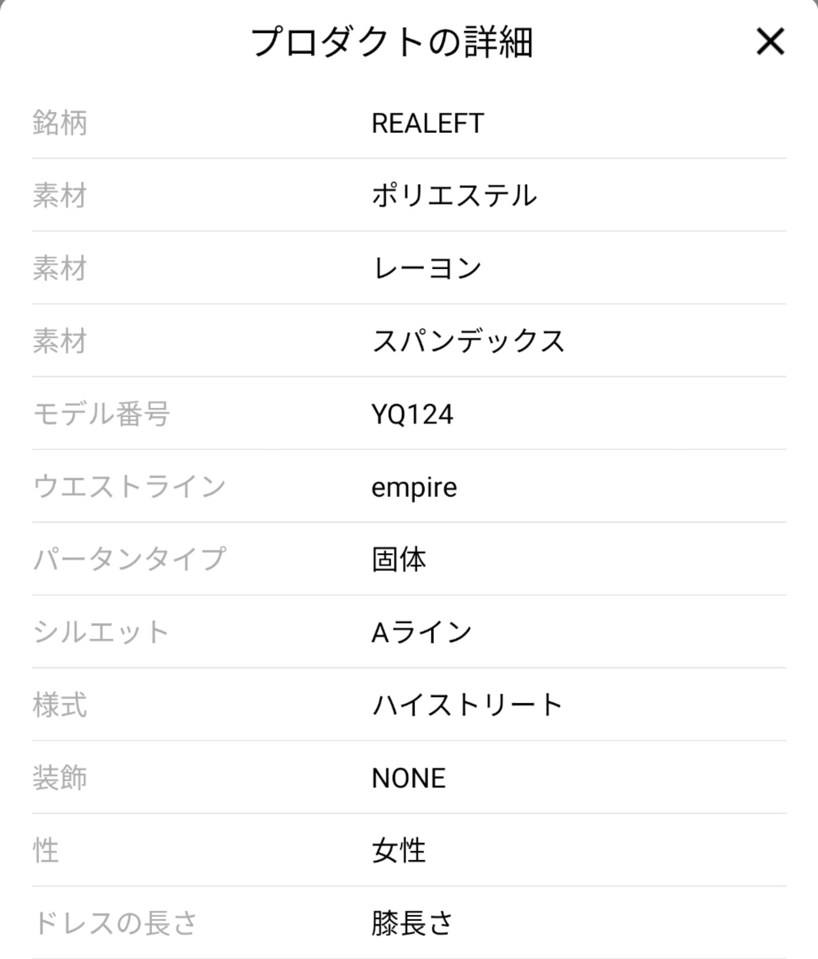Tap the パータンタイプ label

click(x=130, y=560)
